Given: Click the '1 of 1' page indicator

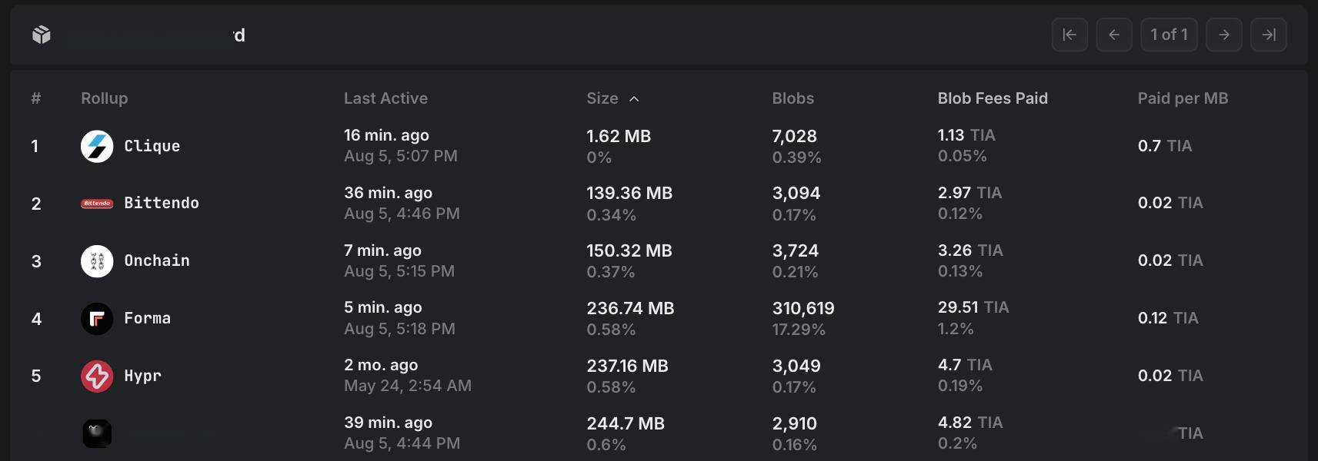Looking at the screenshot, I should coord(1169,35).
